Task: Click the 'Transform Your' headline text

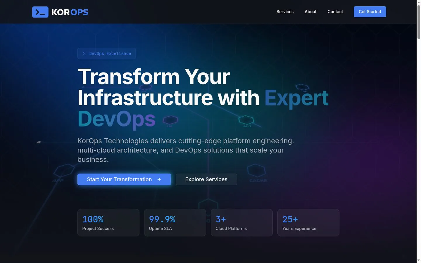Action: pyautogui.click(x=154, y=77)
